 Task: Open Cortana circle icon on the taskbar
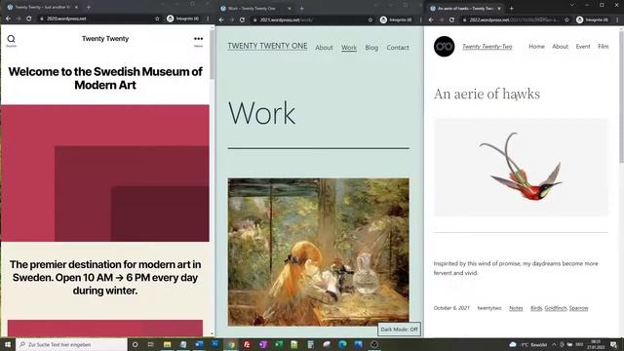tap(135, 344)
